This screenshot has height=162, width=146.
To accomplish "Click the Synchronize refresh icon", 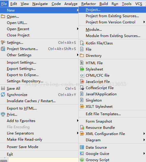I will [x=3, y=95].
